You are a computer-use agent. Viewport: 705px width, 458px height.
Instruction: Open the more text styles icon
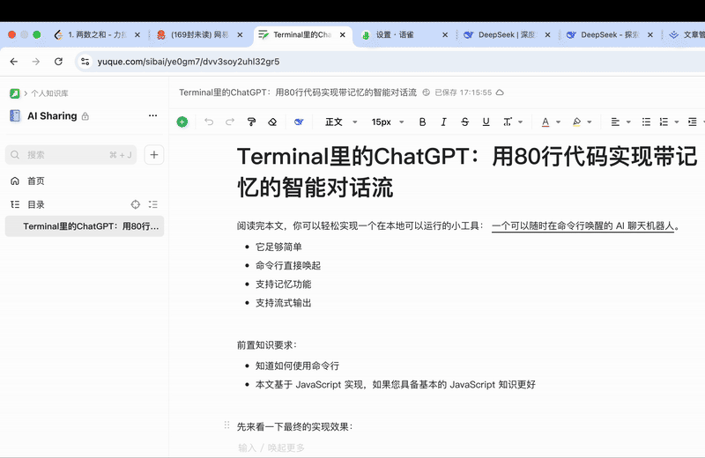tap(508, 122)
